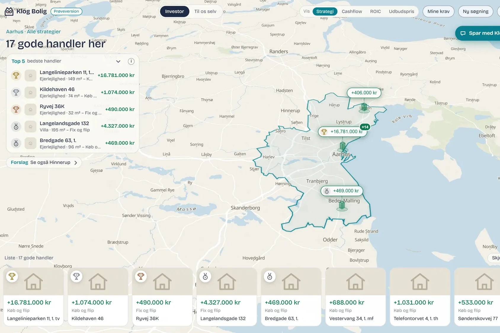This screenshot has width=500, height=333.
Task: Click chat icon in Spar med Klog button
Action: [463, 33]
